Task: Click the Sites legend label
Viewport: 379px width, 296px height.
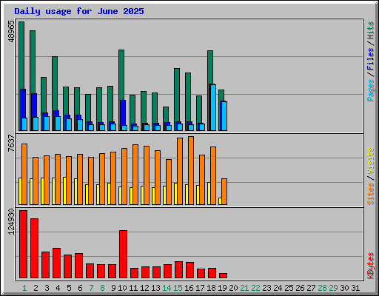Action: pyautogui.click(x=370, y=194)
